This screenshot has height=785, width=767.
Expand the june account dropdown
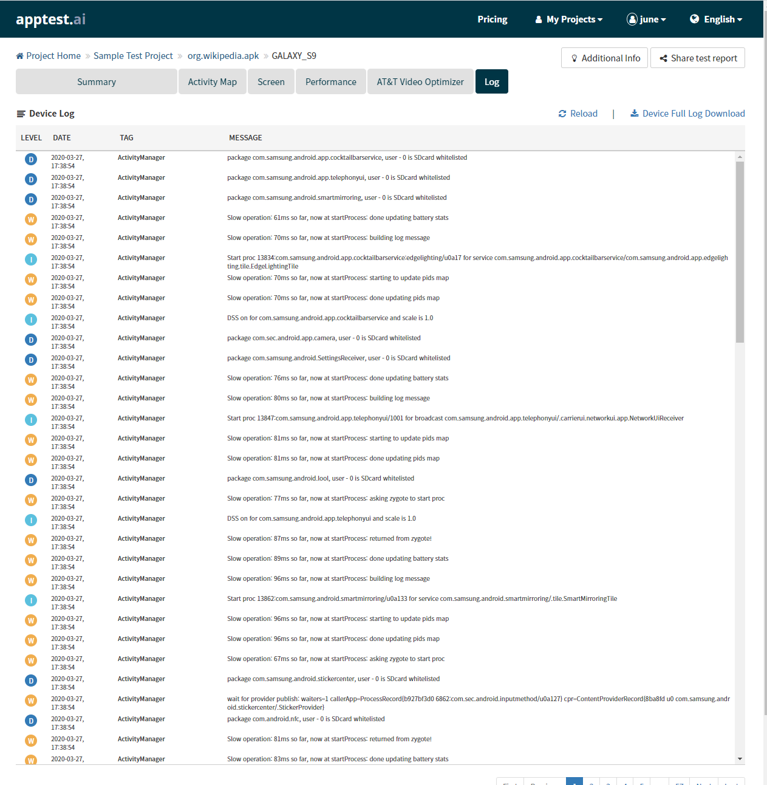tap(646, 19)
